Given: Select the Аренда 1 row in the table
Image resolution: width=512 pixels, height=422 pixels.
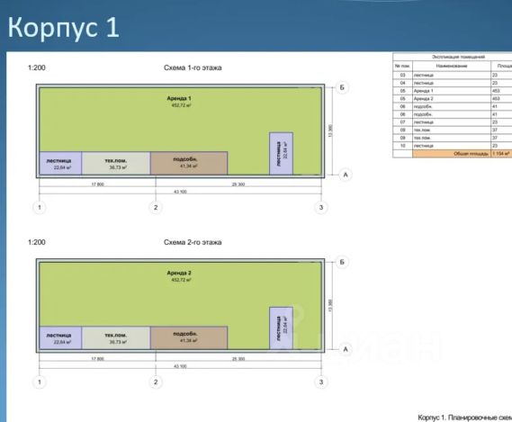Looking at the screenshot, I should [x=453, y=91].
